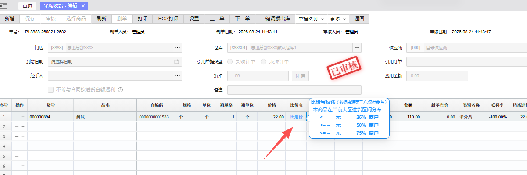Click the 返回 toolbar button
The image size is (527, 175).
pyautogui.click(x=359, y=18)
